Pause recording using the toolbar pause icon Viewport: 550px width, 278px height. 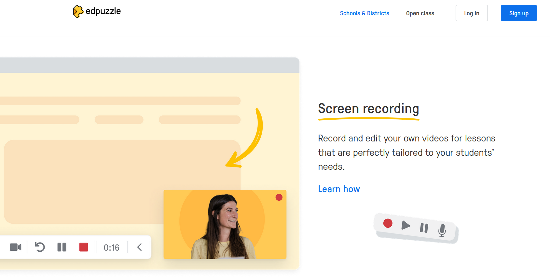tap(62, 247)
